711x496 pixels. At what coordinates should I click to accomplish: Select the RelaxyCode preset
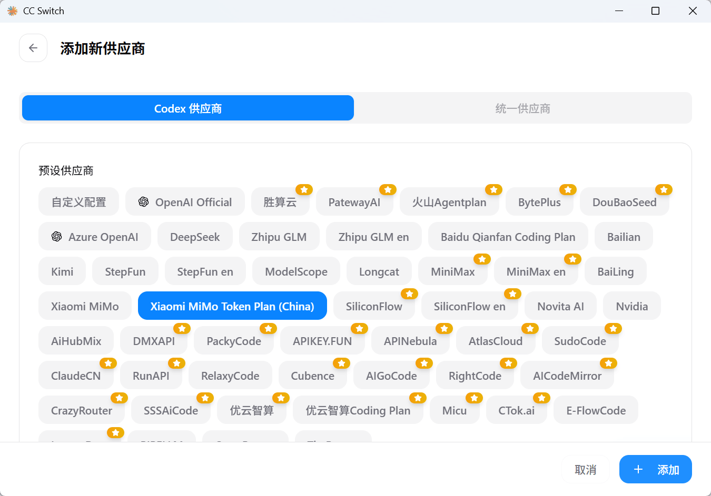[x=230, y=376]
